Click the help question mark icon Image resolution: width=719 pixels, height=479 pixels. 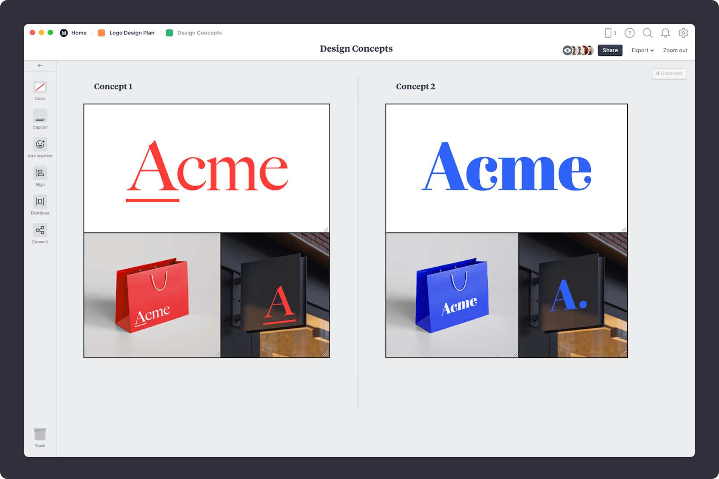[x=630, y=33]
